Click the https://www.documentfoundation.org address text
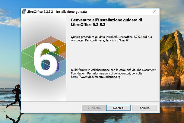 (96, 77)
